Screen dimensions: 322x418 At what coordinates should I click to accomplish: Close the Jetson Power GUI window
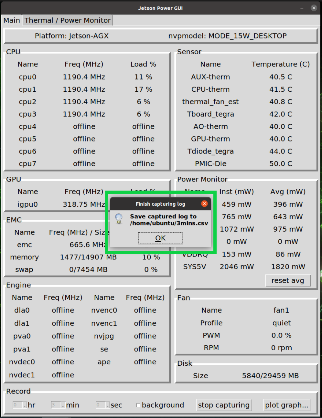click(x=314, y=8)
